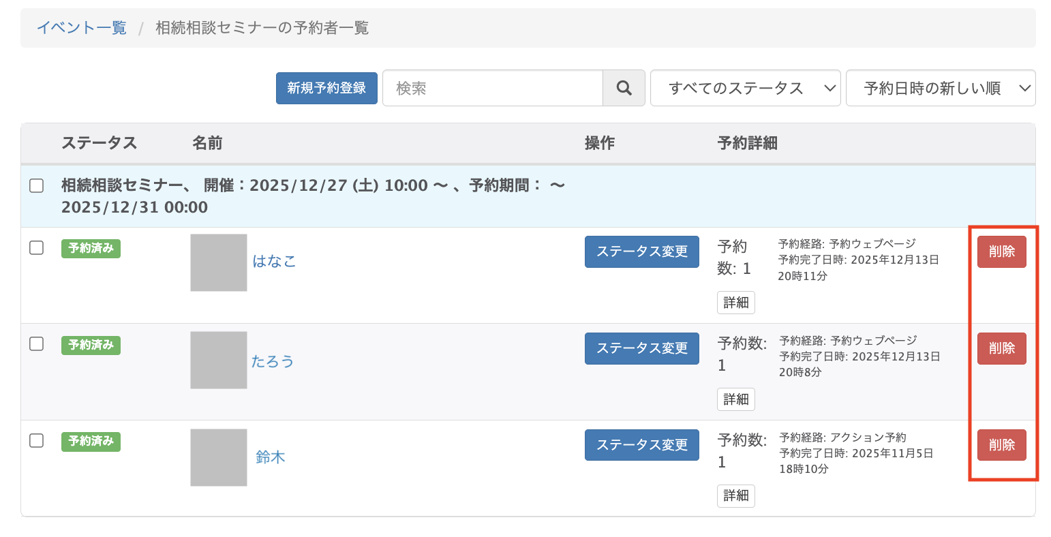Open はなこ's profile link
The width and height of the screenshot is (1051, 537).
point(275,261)
